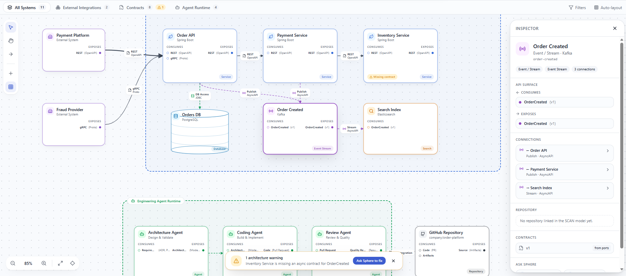Click the Event Stream badge on Order Created
This screenshot has width=626, height=276.
(x=322, y=148)
